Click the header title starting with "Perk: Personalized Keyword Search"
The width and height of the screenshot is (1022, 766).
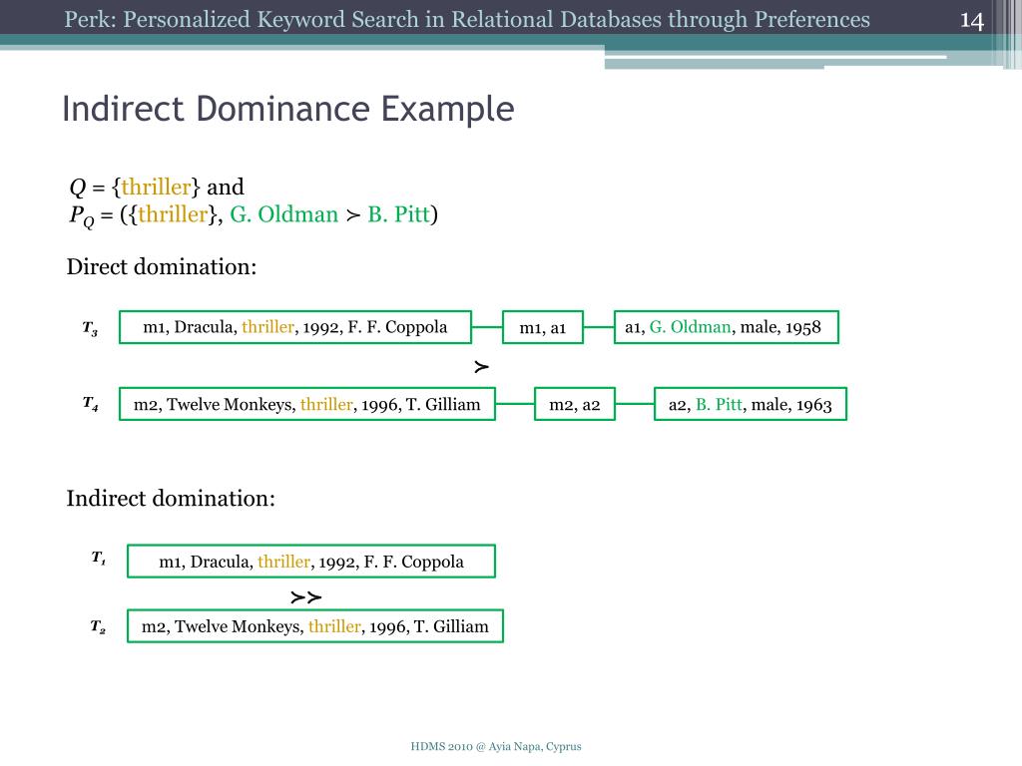467,20
